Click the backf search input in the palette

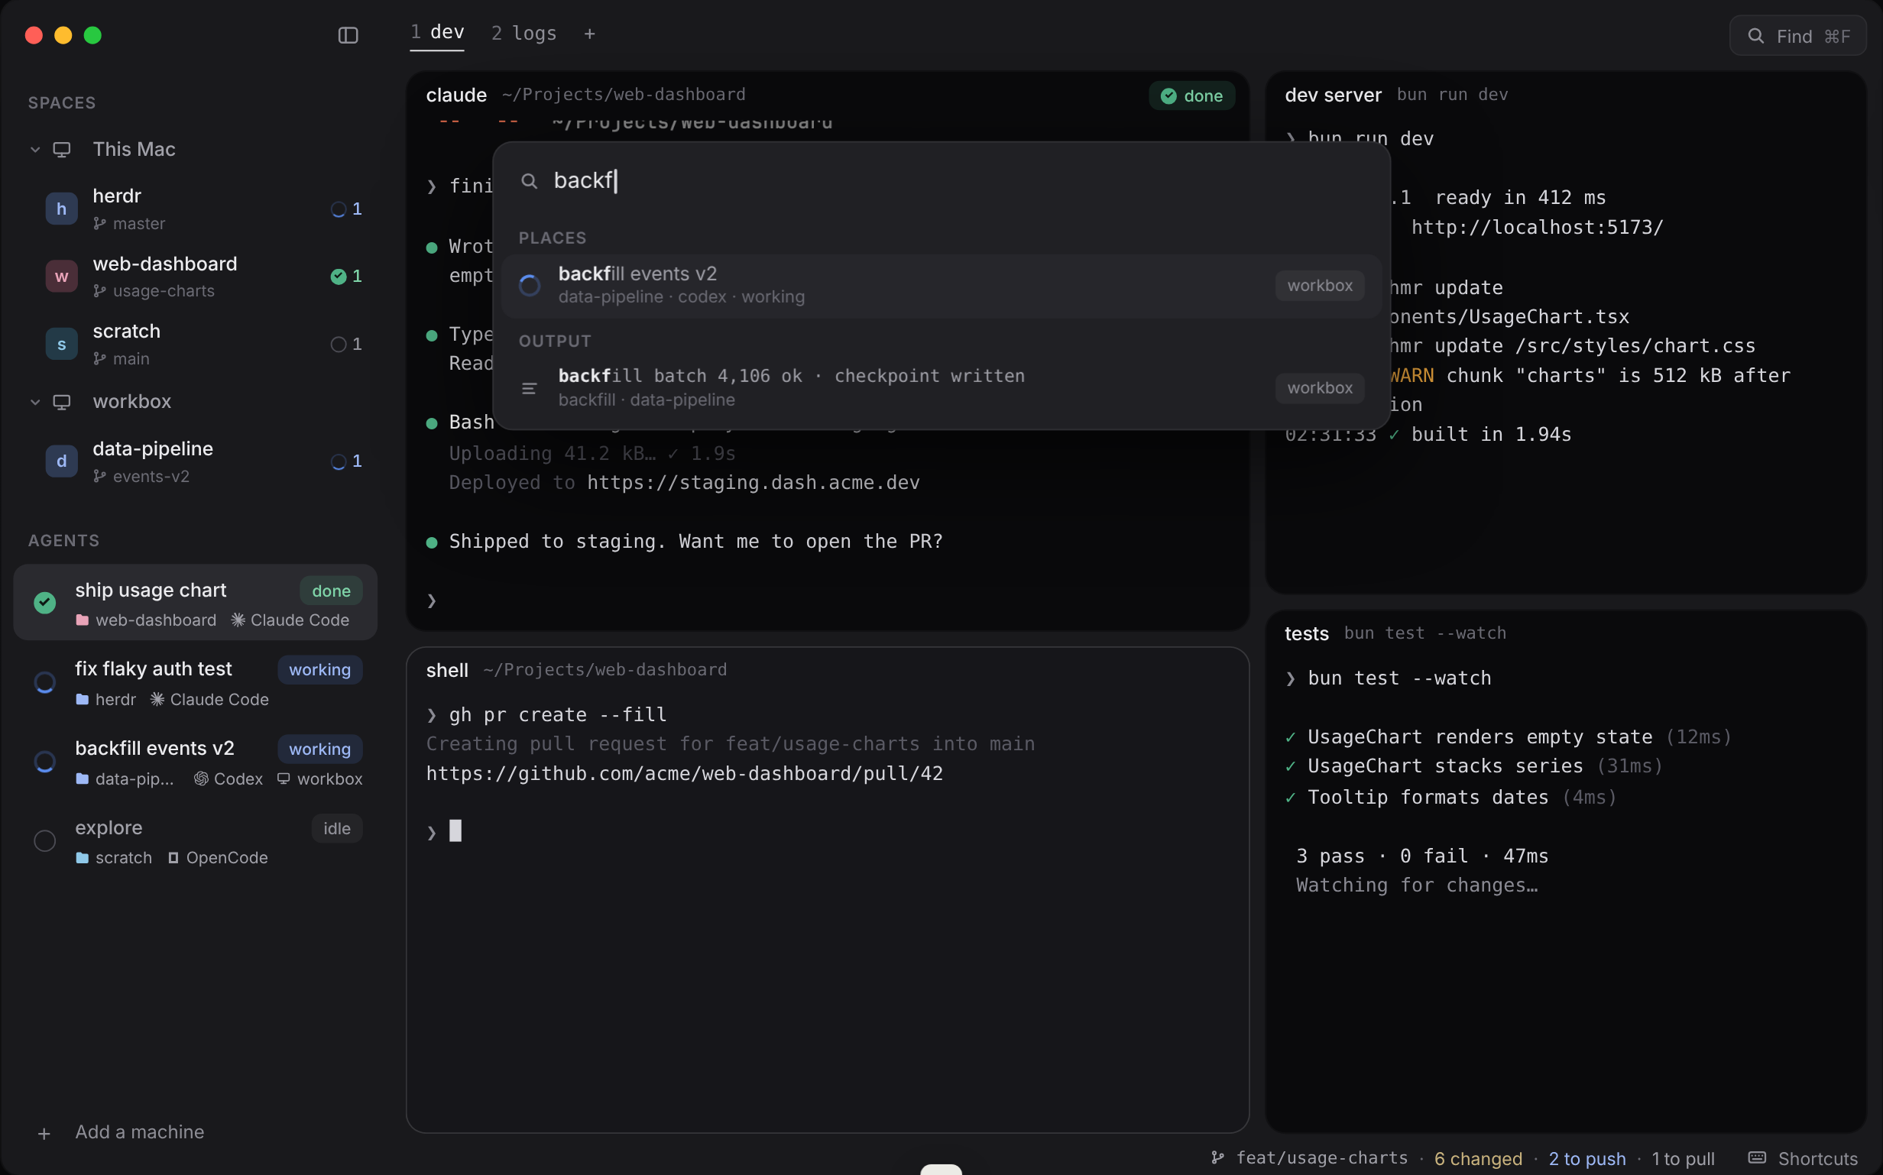(x=941, y=181)
